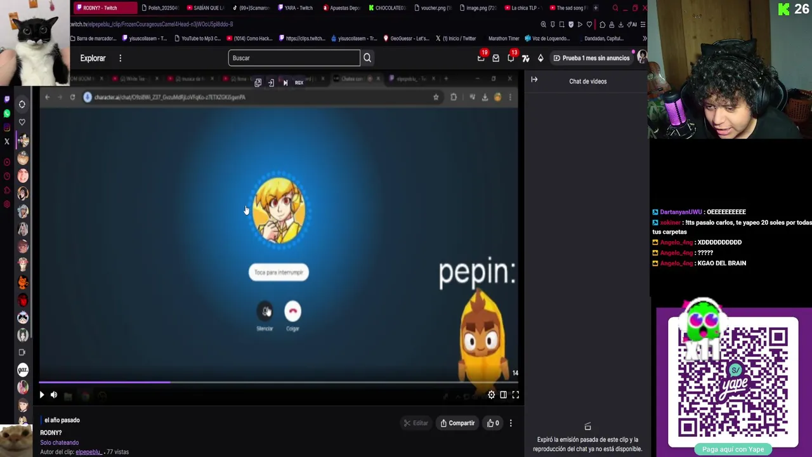Viewport: 812px width, 457px height.
Task: Click the collapsed sidebar camera icon
Action: [22, 352]
